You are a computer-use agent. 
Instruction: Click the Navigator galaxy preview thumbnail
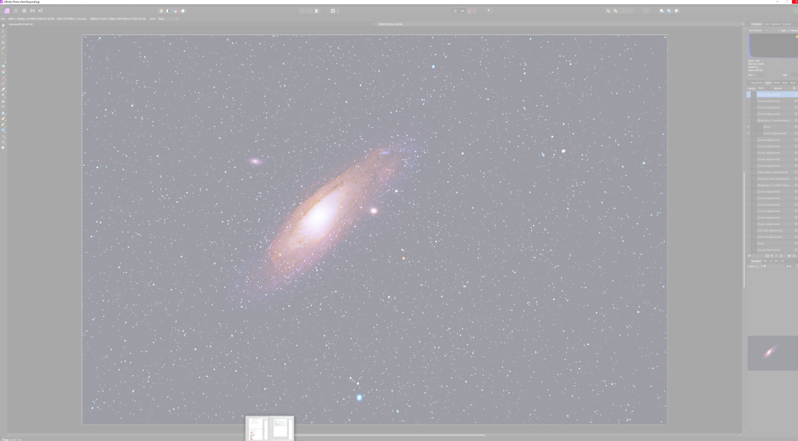click(772, 353)
